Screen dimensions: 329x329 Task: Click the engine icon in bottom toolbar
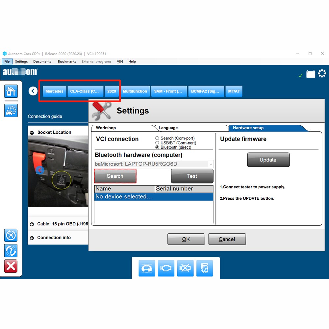pos(166,268)
